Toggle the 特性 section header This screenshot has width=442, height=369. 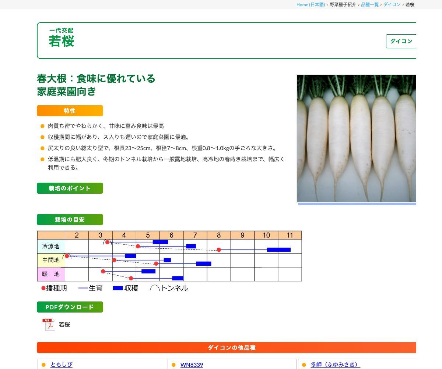coord(70,110)
